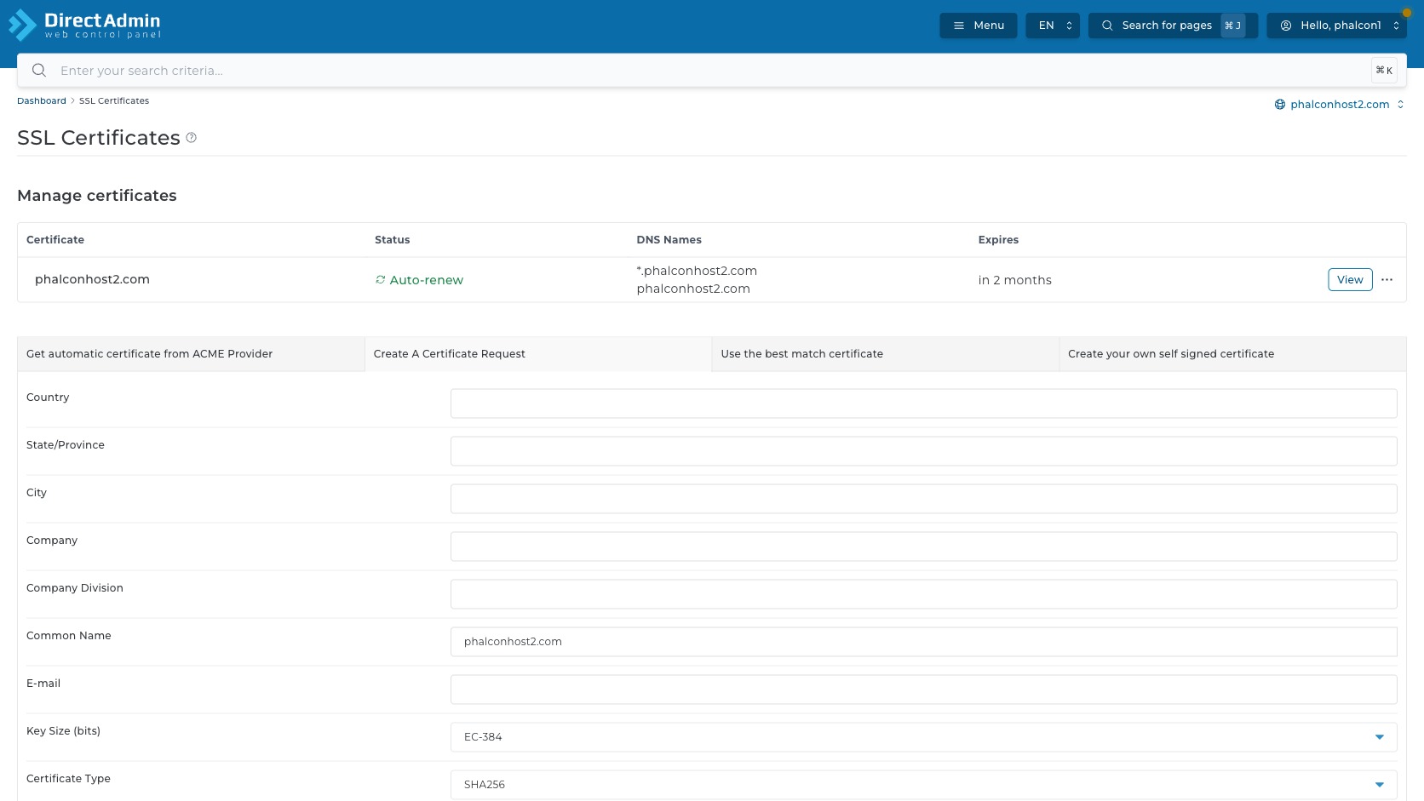
Task: Click the magnifier icon in search criteria bar
Action: pos(39,71)
